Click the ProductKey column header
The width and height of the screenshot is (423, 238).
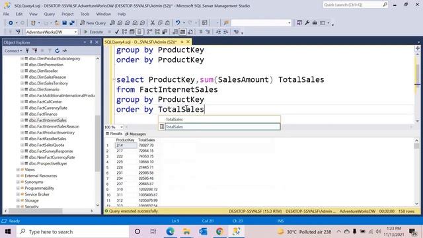[125, 140]
